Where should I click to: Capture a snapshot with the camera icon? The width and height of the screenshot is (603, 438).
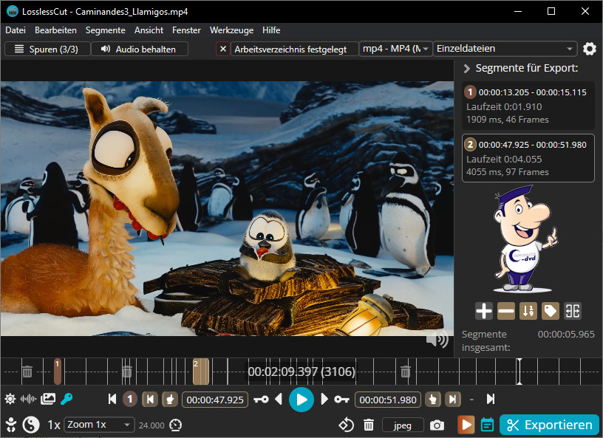pos(437,425)
